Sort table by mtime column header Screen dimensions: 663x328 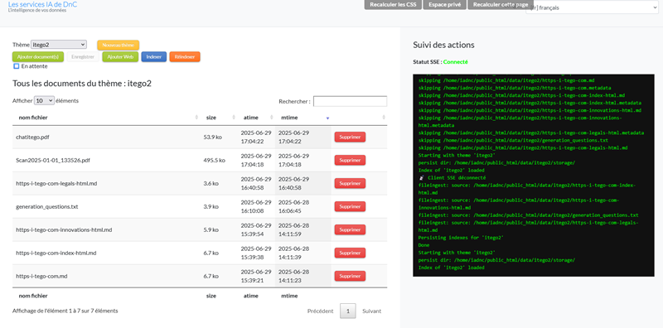(303, 118)
